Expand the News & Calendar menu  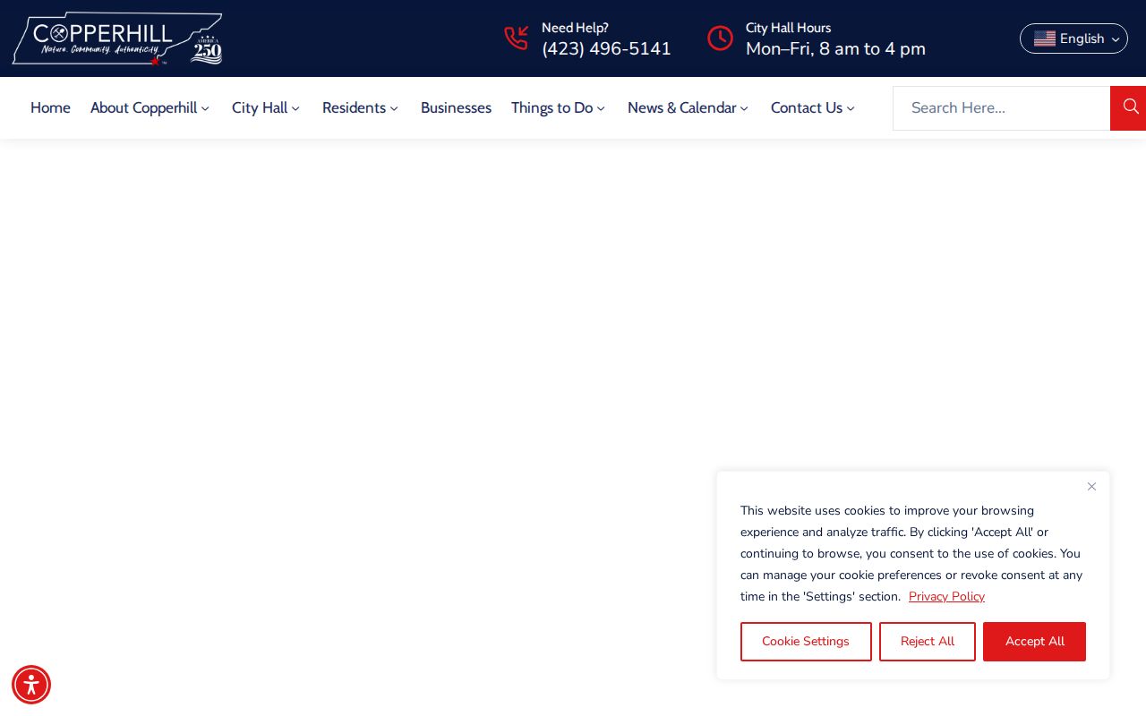click(688, 108)
